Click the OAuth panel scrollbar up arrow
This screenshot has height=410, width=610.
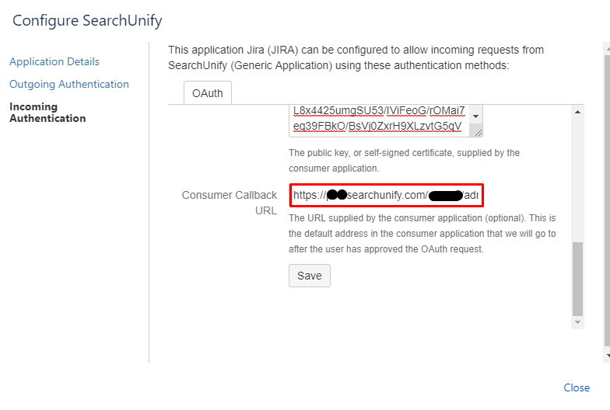pos(577,113)
